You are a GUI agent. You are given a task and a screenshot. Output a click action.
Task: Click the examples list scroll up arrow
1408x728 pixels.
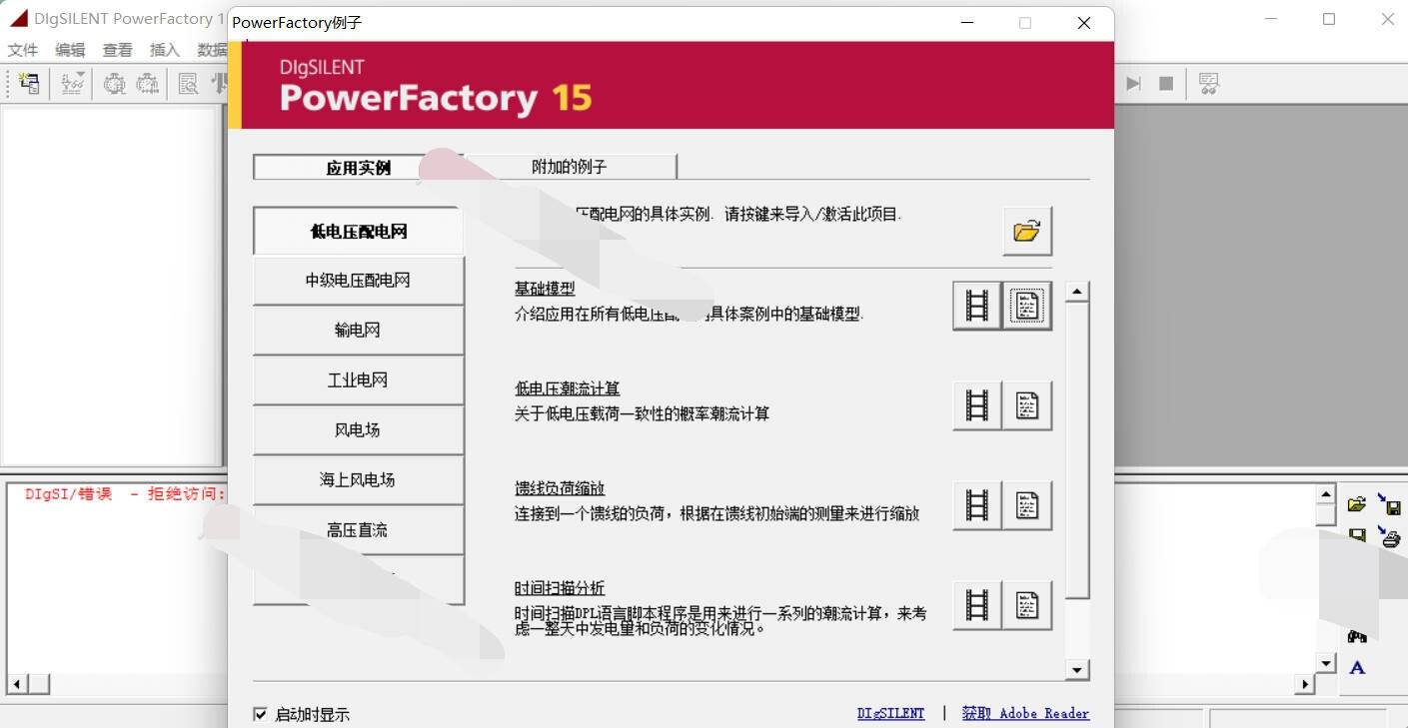click(1076, 293)
